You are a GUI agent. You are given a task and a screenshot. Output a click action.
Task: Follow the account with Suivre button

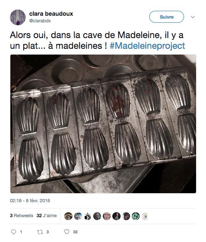point(167,17)
